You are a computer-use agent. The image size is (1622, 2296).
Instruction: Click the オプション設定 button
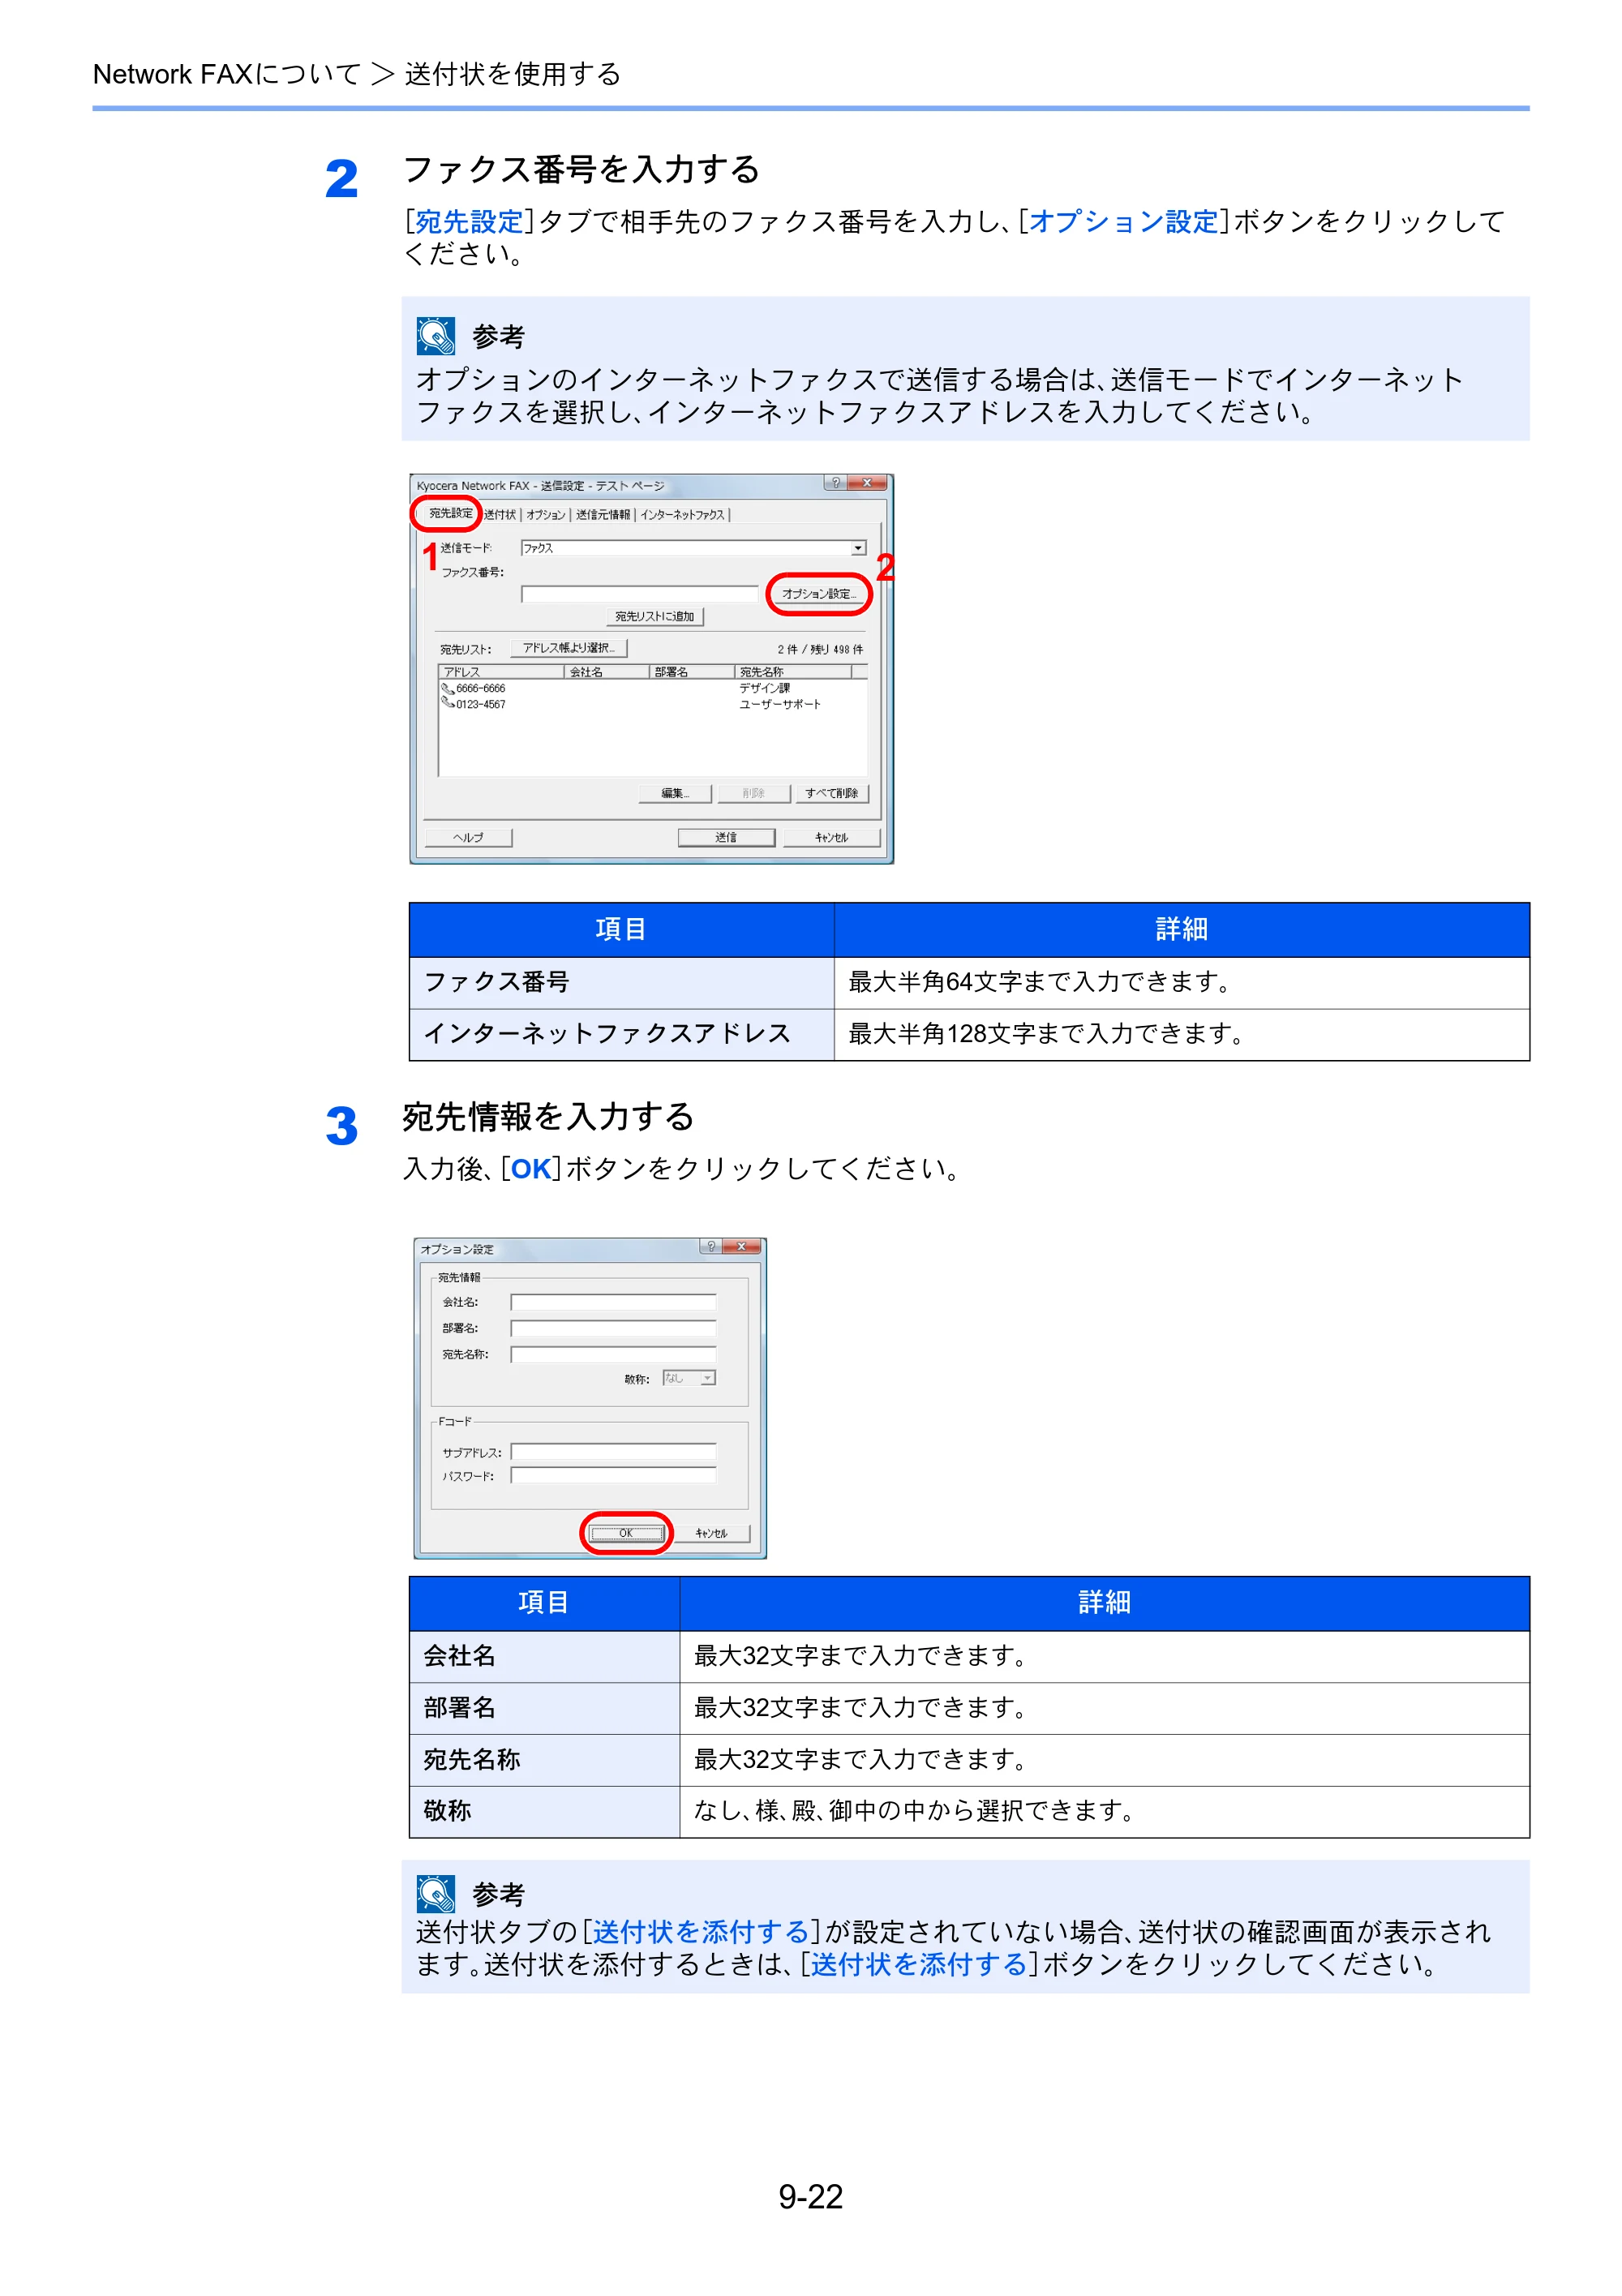[x=818, y=594]
